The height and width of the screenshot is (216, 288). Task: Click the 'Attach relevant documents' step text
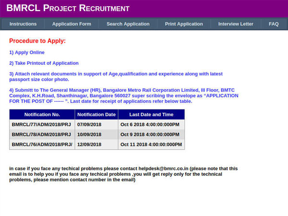(x=116, y=77)
